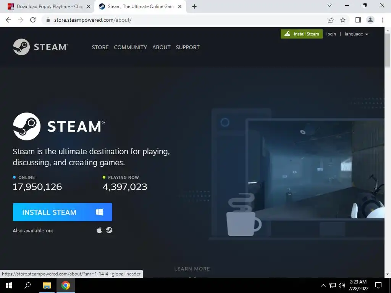Click the scrollbar down arrow
The width and height of the screenshot is (391, 293).
click(388, 274)
